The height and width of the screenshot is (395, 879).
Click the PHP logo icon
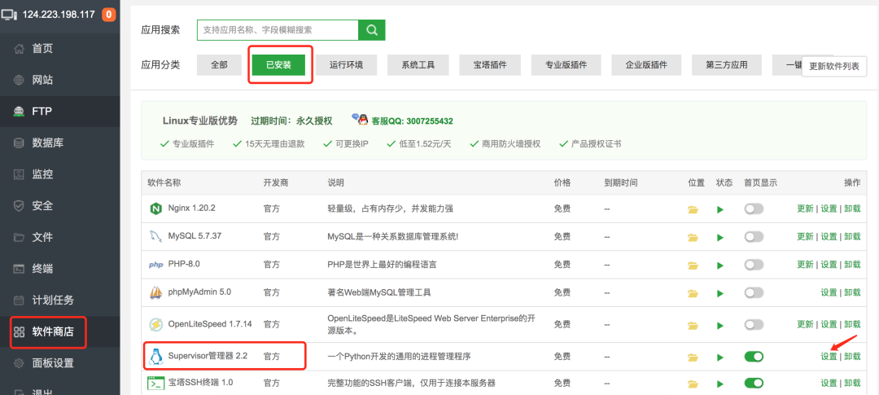[155, 265]
